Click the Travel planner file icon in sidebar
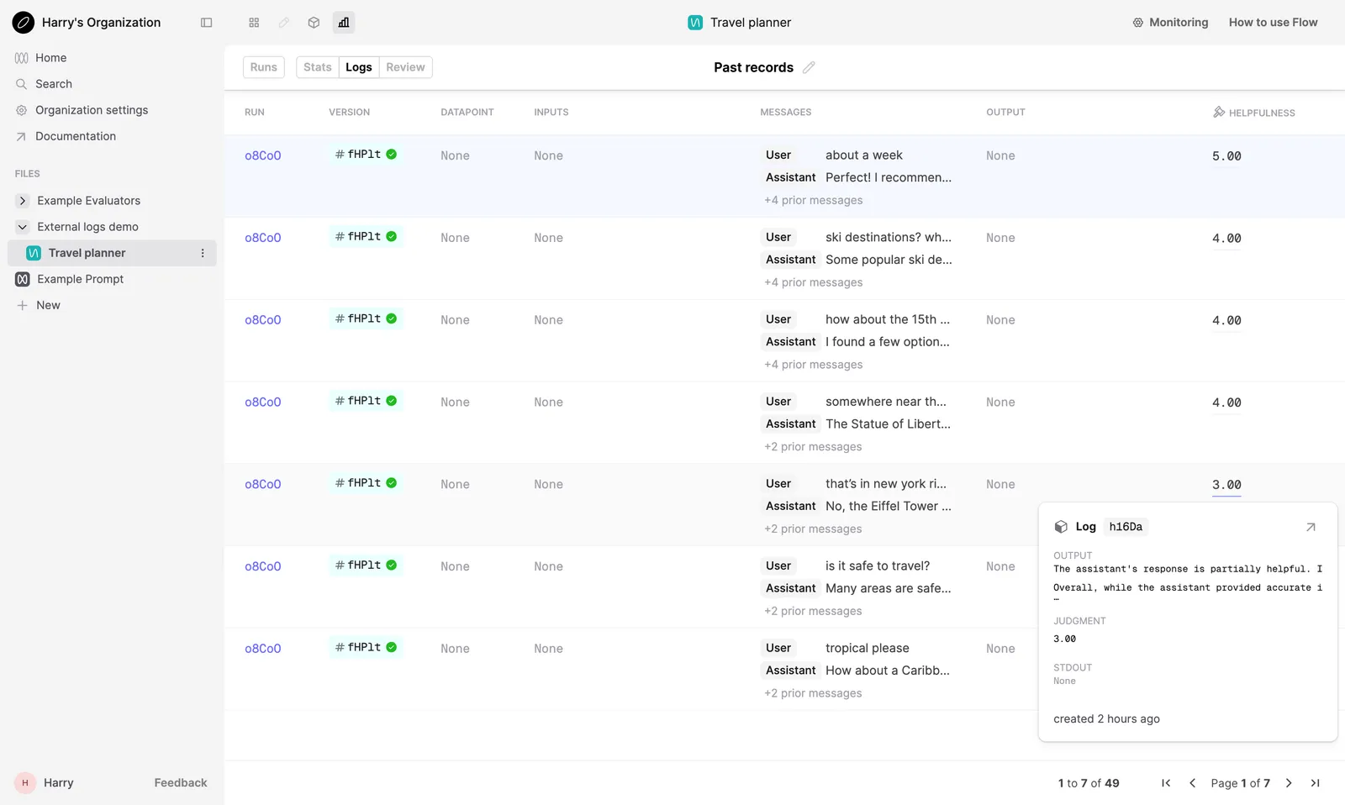The width and height of the screenshot is (1345, 805). pyautogui.click(x=34, y=253)
